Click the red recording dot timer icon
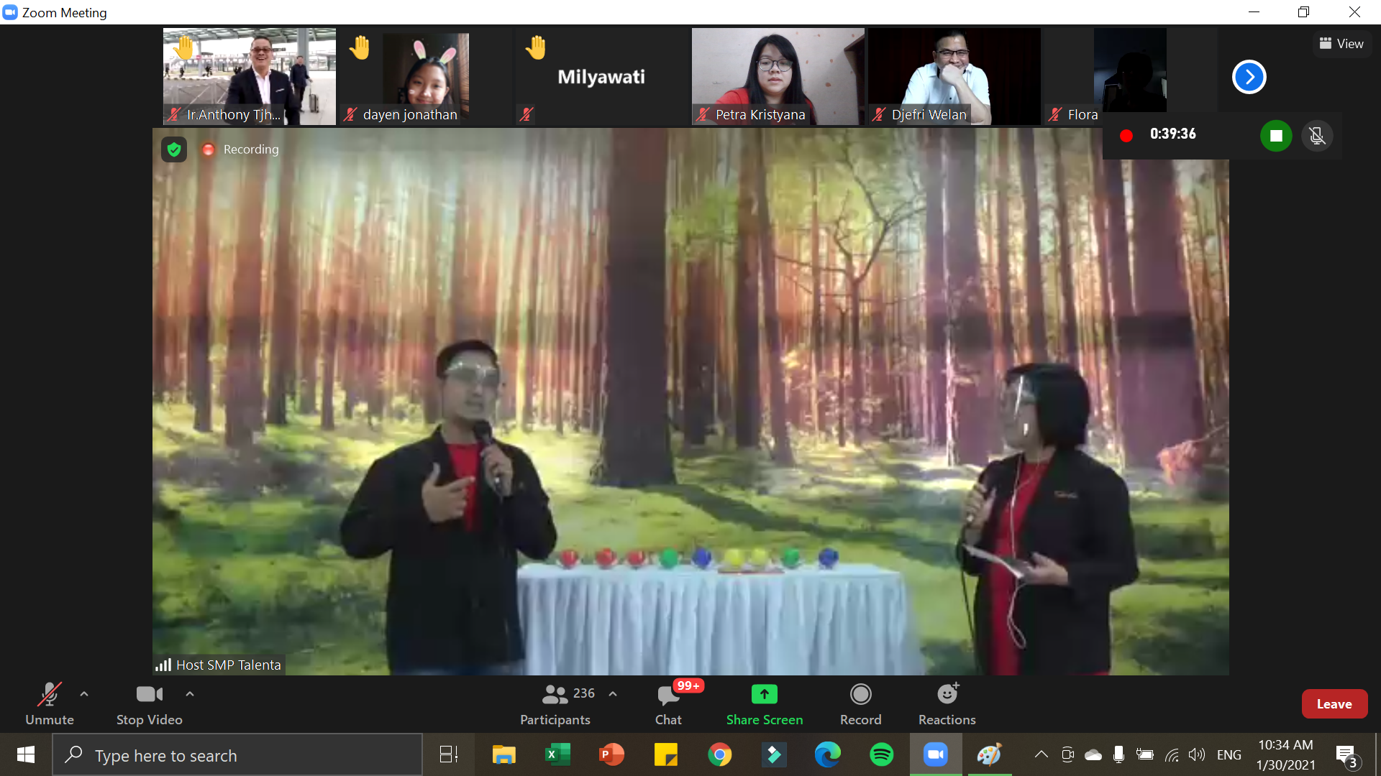 coord(1126,135)
